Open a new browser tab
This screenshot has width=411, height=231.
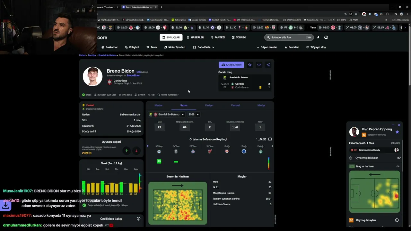tap(162, 7)
